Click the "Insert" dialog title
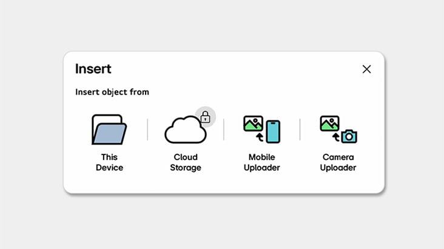This screenshot has height=249, width=444. pos(93,69)
